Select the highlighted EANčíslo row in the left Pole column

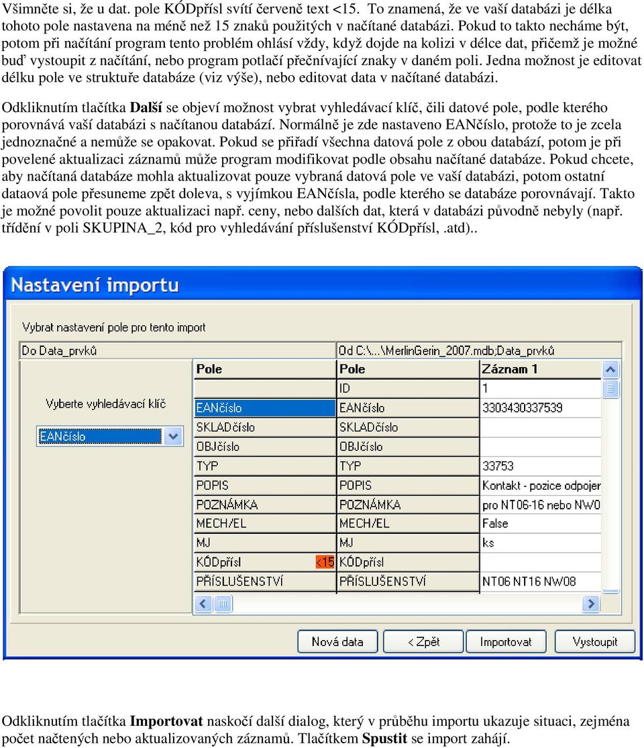[x=265, y=408]
